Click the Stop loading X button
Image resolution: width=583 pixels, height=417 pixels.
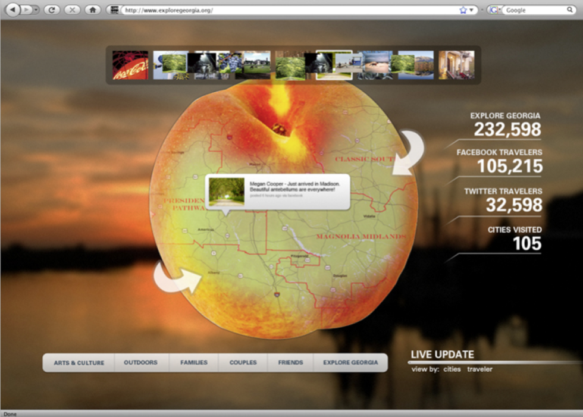(x=72, y=10)
